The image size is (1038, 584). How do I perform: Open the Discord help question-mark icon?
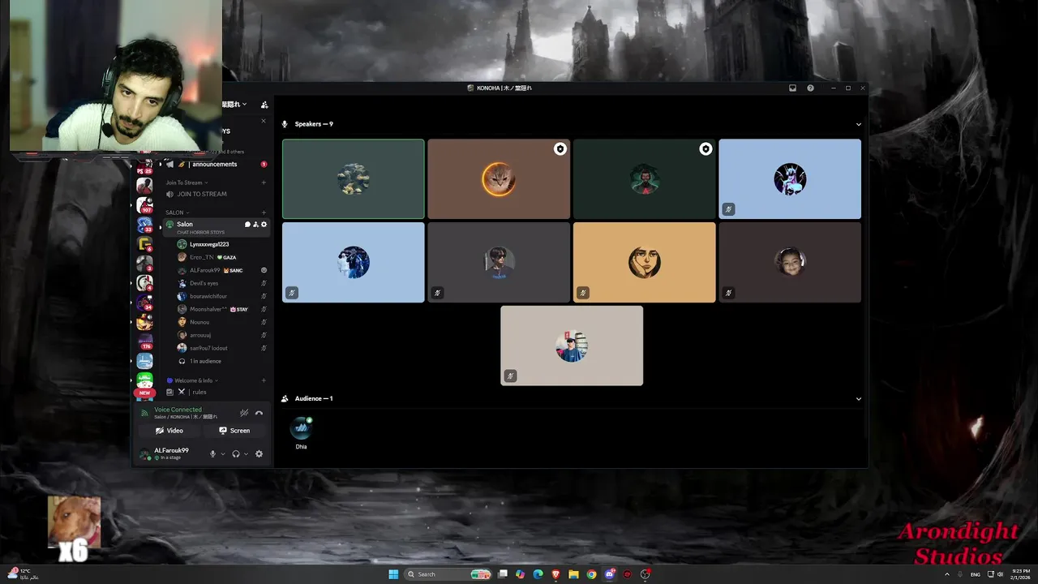pyautogui.click(x=810, y=88)
